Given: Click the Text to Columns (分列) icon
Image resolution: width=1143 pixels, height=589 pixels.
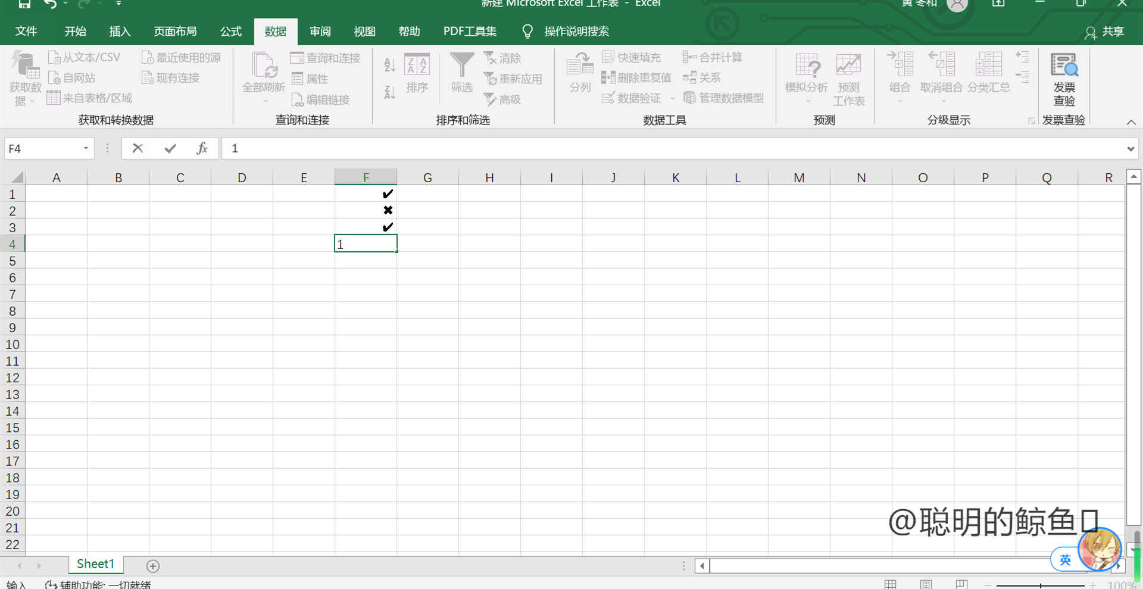Looking at the screenshot, I should (579, 66).
